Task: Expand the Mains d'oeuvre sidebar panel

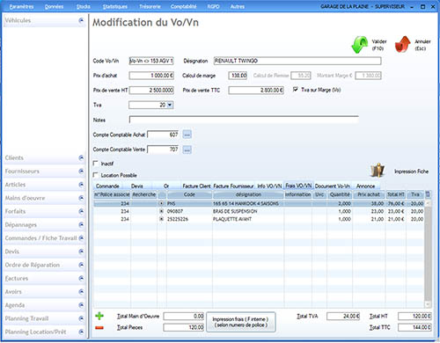Action: (81, 198)
